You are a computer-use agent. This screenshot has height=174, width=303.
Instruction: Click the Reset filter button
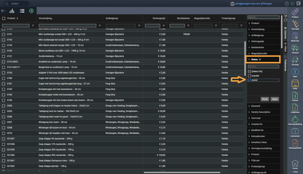pyautogui.click(x=265, y=99)
